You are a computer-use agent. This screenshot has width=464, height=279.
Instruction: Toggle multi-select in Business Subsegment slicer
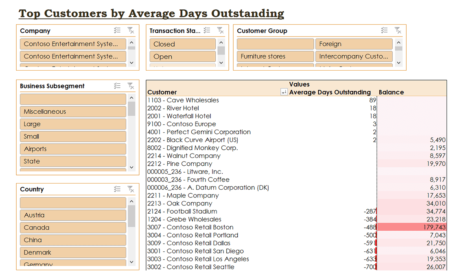117,86
